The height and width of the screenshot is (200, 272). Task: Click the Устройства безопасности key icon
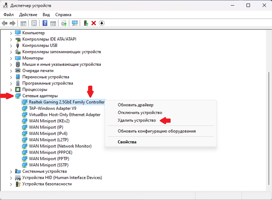(18, 184)
